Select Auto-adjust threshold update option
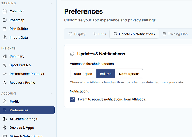The image size is (192, 137). [x=83, y=74]
